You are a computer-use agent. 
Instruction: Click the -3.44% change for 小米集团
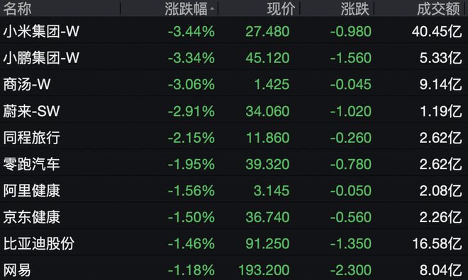191,31
